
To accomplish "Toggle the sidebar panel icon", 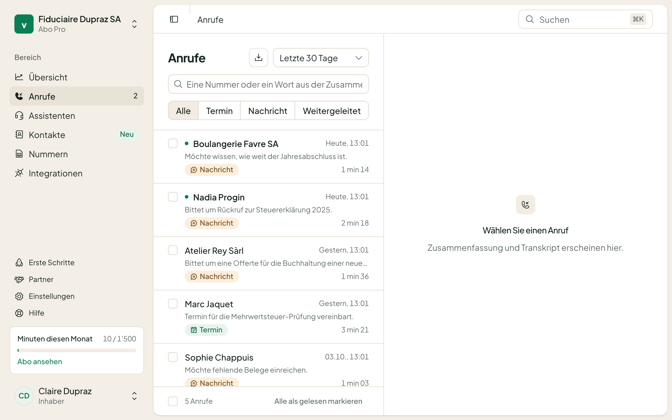I will (174, 19).
